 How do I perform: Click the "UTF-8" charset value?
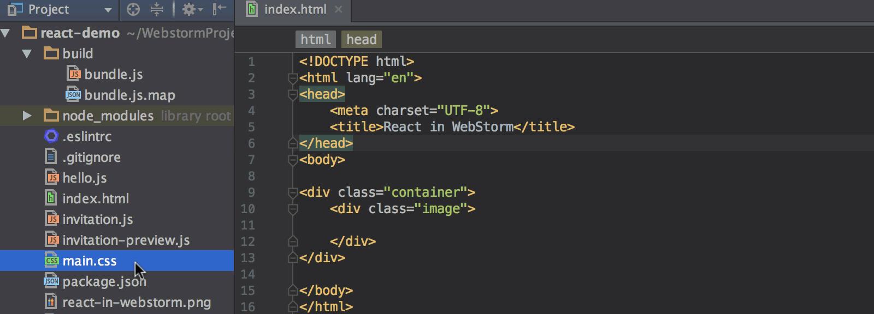click(464, 111)
